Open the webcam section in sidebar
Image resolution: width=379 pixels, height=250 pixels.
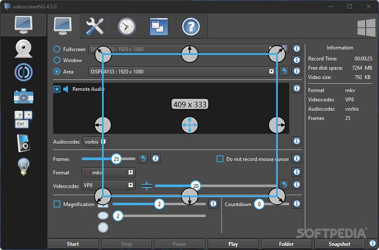23,48
